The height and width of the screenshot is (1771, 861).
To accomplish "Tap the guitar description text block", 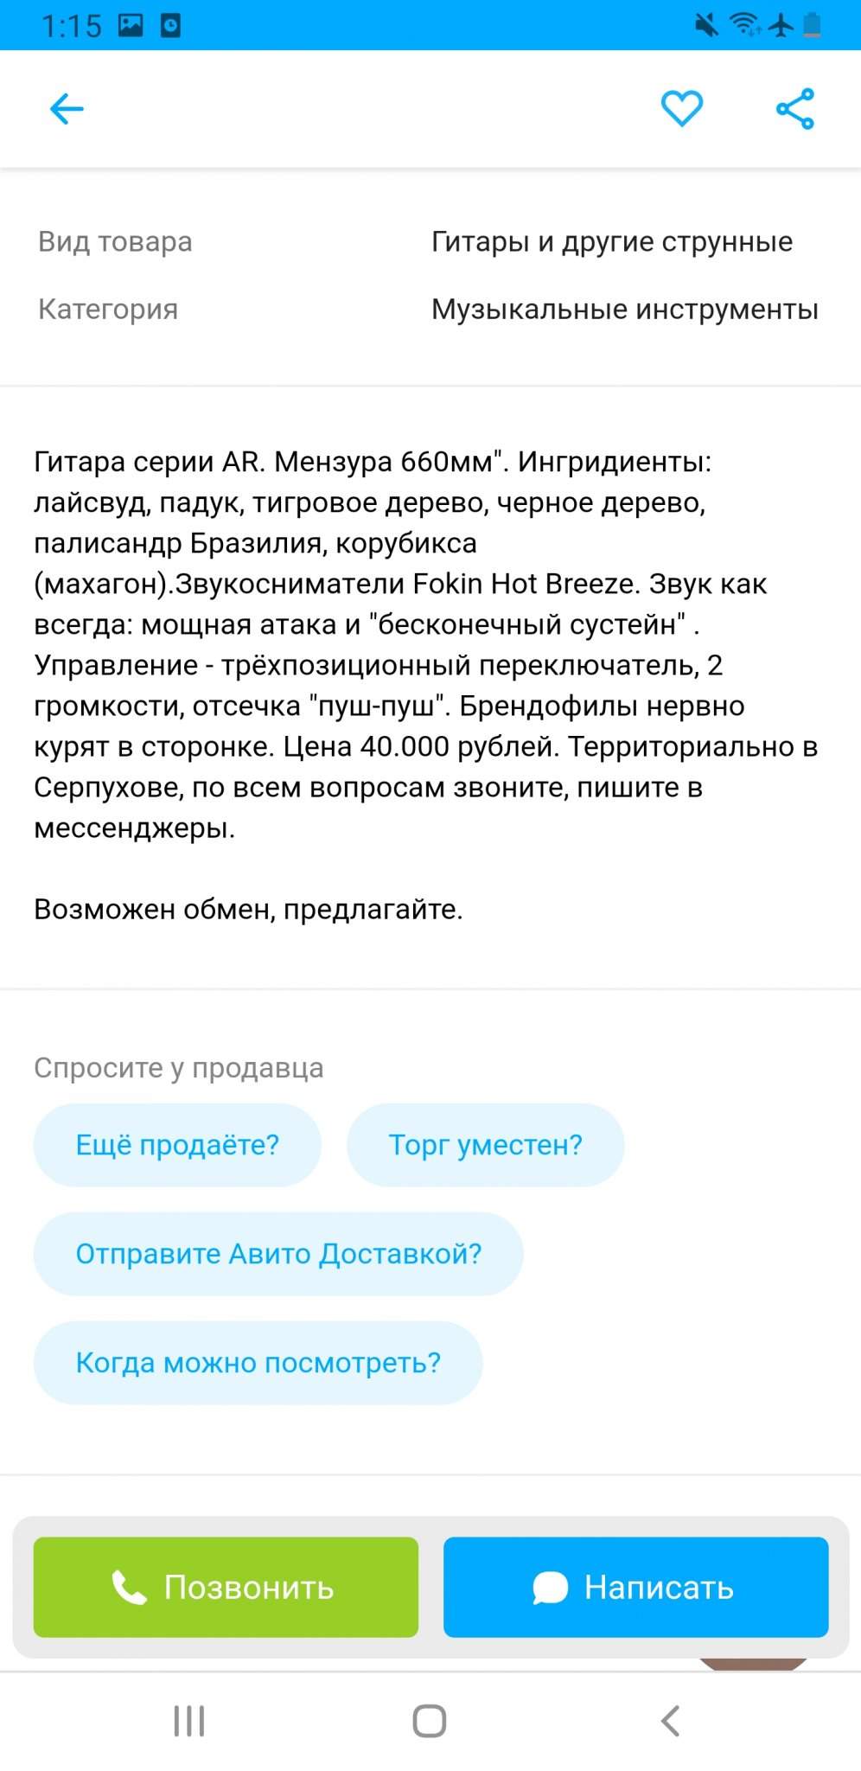I will (426, 645).
